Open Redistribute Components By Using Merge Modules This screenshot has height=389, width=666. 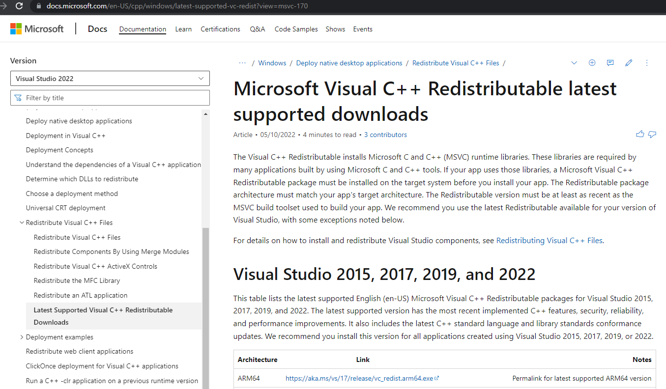coord(112,251)
